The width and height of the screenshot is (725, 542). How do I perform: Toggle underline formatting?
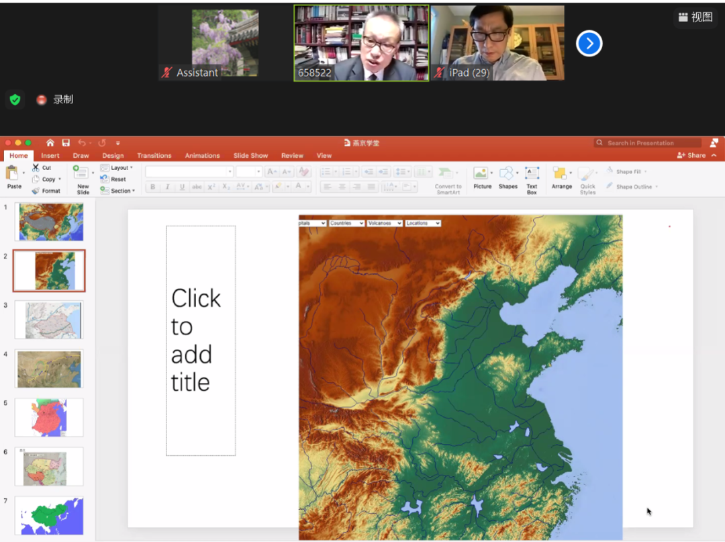[181, 187]
